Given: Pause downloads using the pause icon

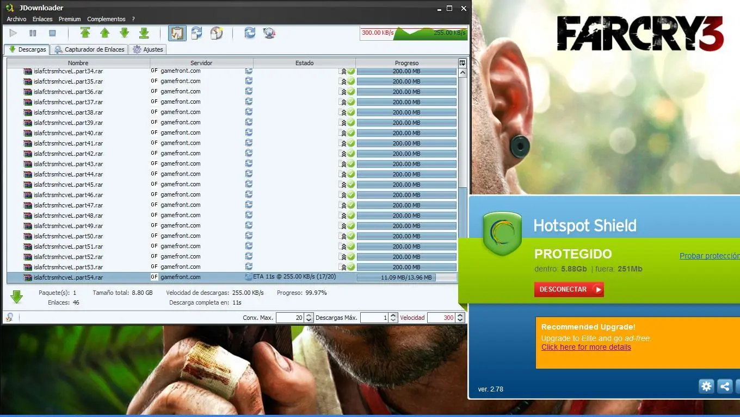Looking at the screenshot, I should [33, 33].
